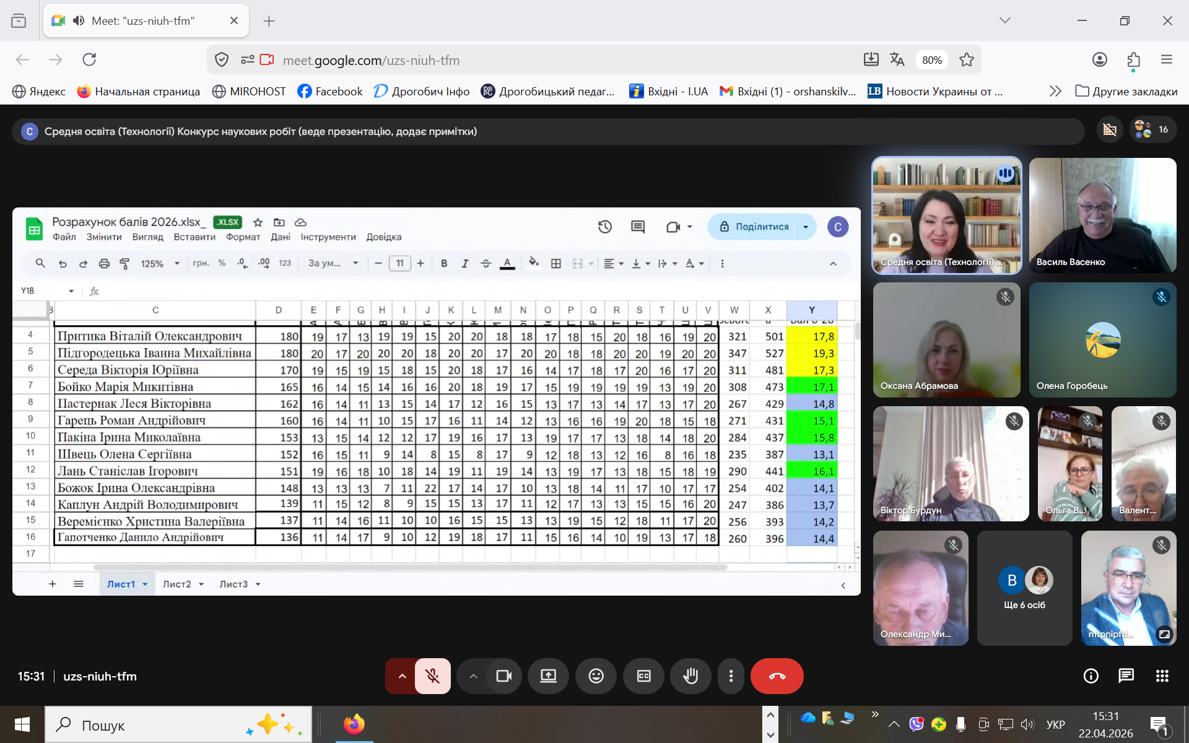Viewport: 1189px width, 743px height.
Task: Show hidden bookmarks with the chevron
Action: [x=1055, y=92]
